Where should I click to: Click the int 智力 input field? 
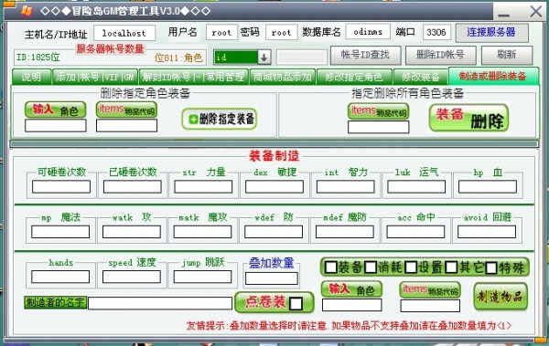point(346,186)
